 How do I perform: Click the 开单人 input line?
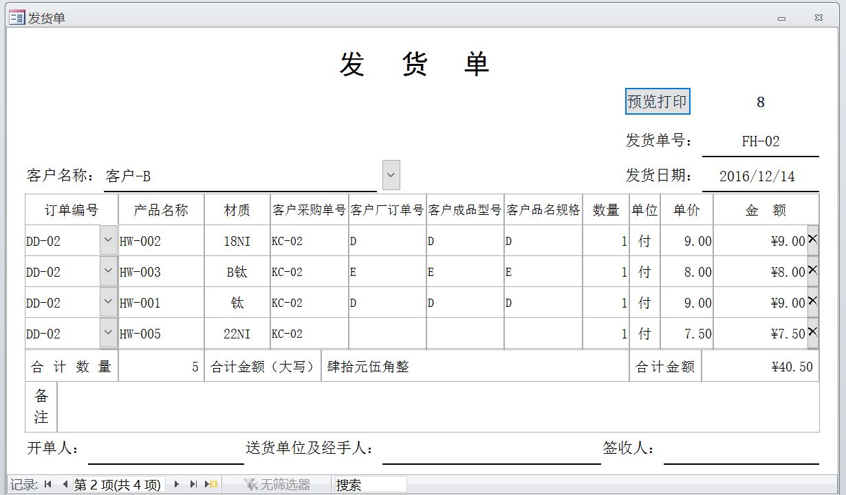pyautogui.click(x=165, y=450)
